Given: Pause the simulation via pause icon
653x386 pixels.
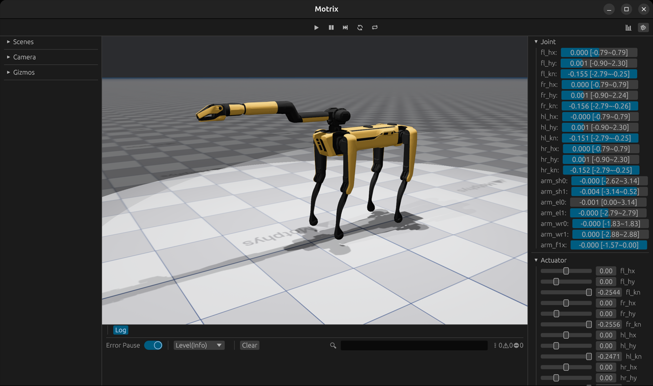Looking at the screenshot, I should 331,27.
